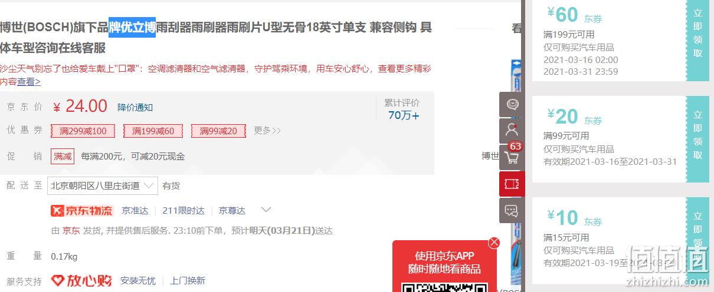Open the 70万+ cumulative reviews count
This screenshot has height=292, width=714.
coord(404,115)
